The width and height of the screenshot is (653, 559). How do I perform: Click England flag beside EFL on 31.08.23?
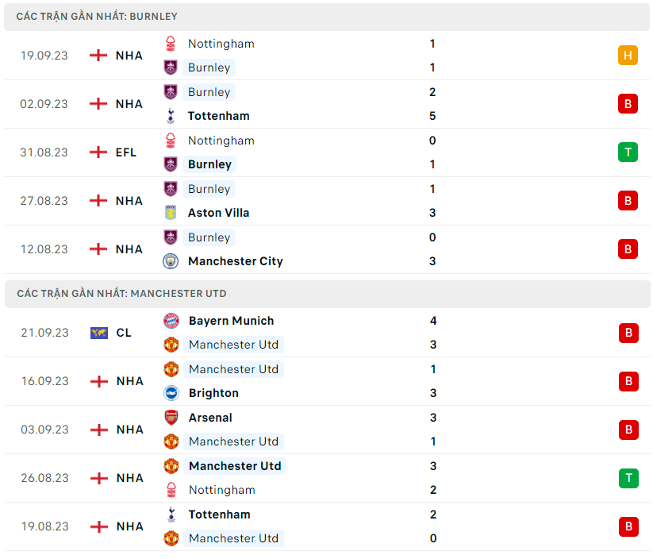(98, 152)
